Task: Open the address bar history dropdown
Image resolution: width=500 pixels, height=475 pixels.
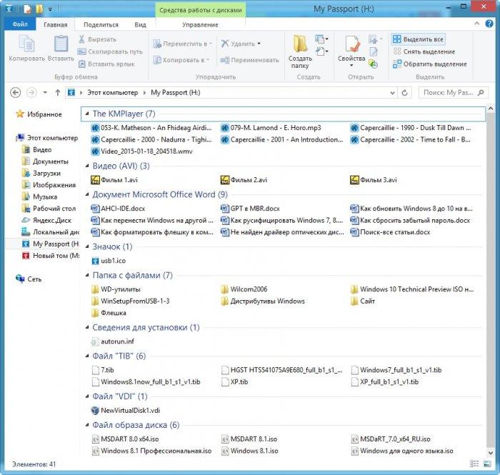Action: [x=392, y=93]
